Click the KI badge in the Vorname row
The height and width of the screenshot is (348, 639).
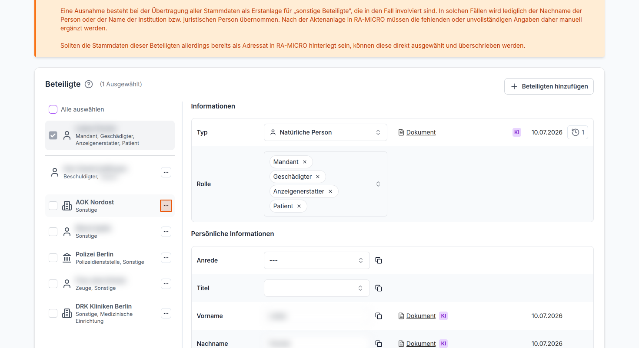tap(443, 316)
